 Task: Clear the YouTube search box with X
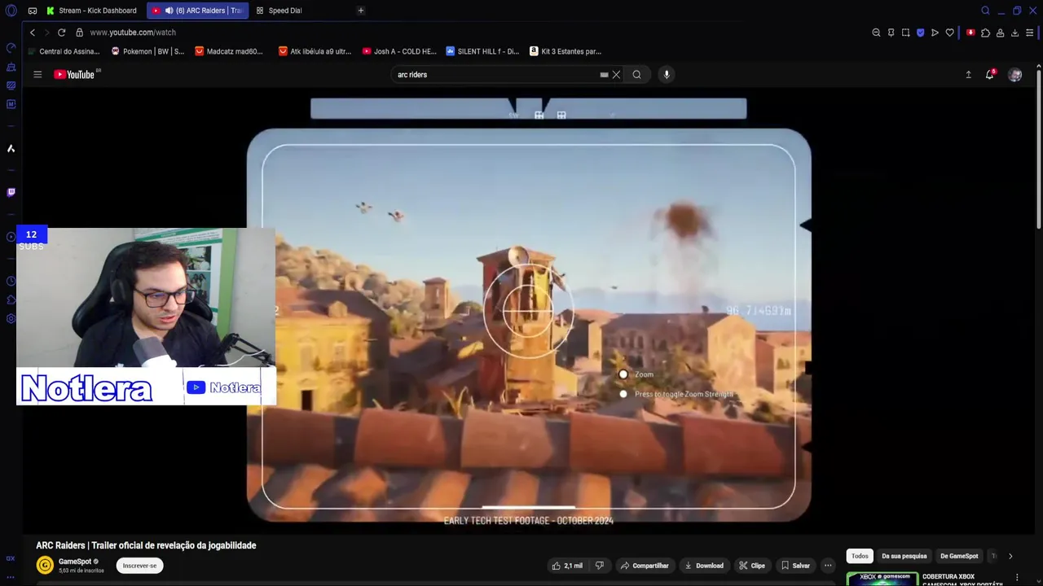coord(616,75)
